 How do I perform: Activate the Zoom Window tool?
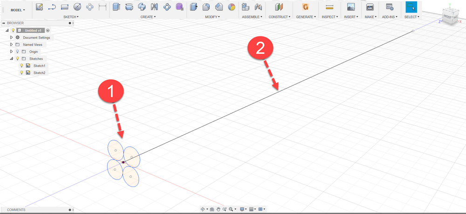click(225, 209)
